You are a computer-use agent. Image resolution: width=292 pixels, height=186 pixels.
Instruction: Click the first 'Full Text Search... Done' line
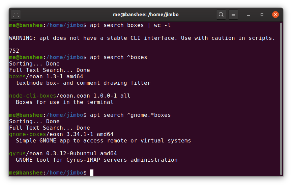(50, 70)
